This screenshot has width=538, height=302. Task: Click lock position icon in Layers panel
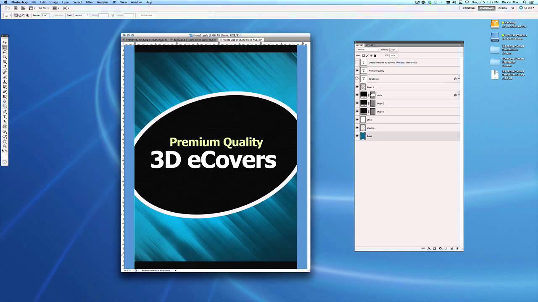pos(371,55)
